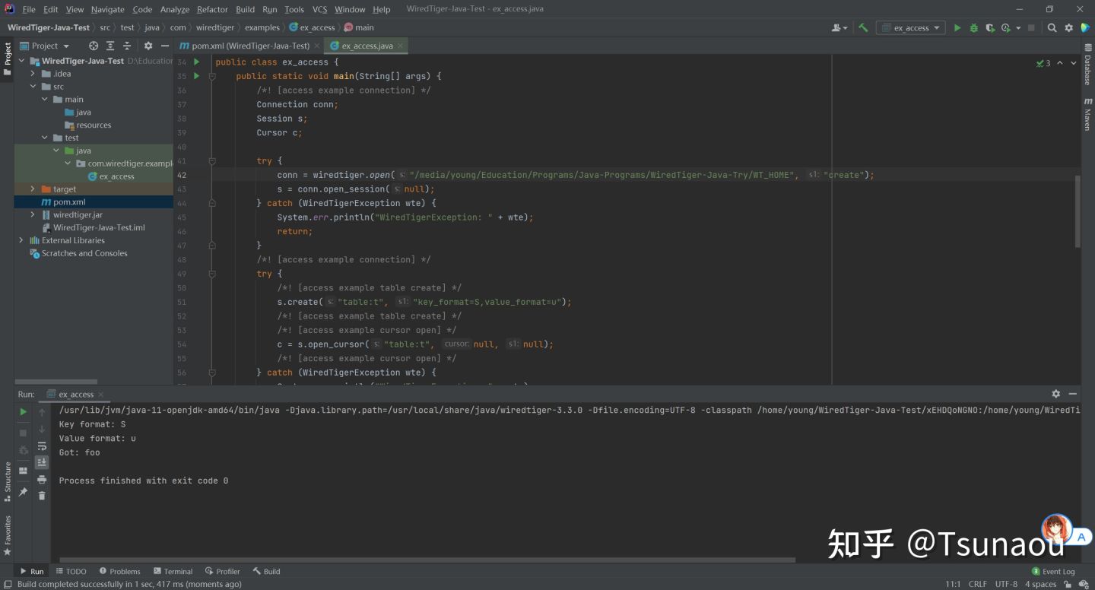Open profiler run icon in toolbar
This screenshot has height=590, width=1095.
pyautogui.click(x=1007, y=27)
